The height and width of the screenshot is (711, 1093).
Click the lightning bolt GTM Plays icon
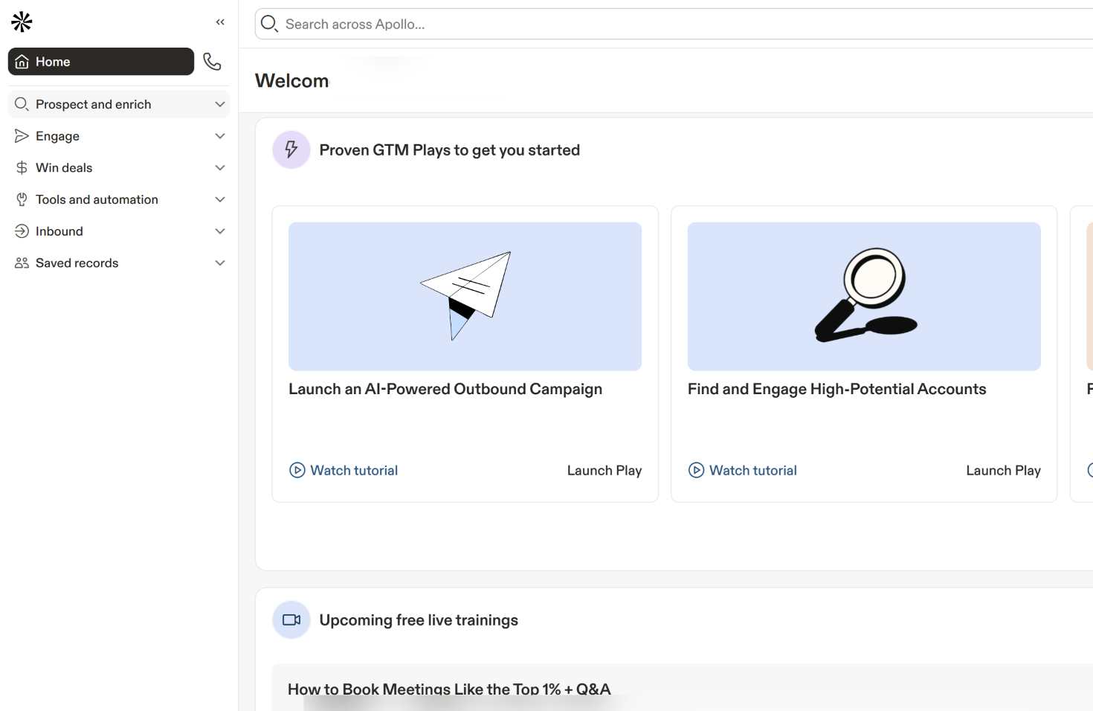(x=291, y=150)
